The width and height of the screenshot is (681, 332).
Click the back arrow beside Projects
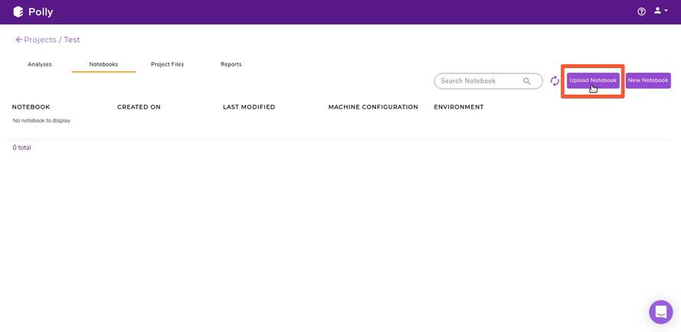click(18, 40)
